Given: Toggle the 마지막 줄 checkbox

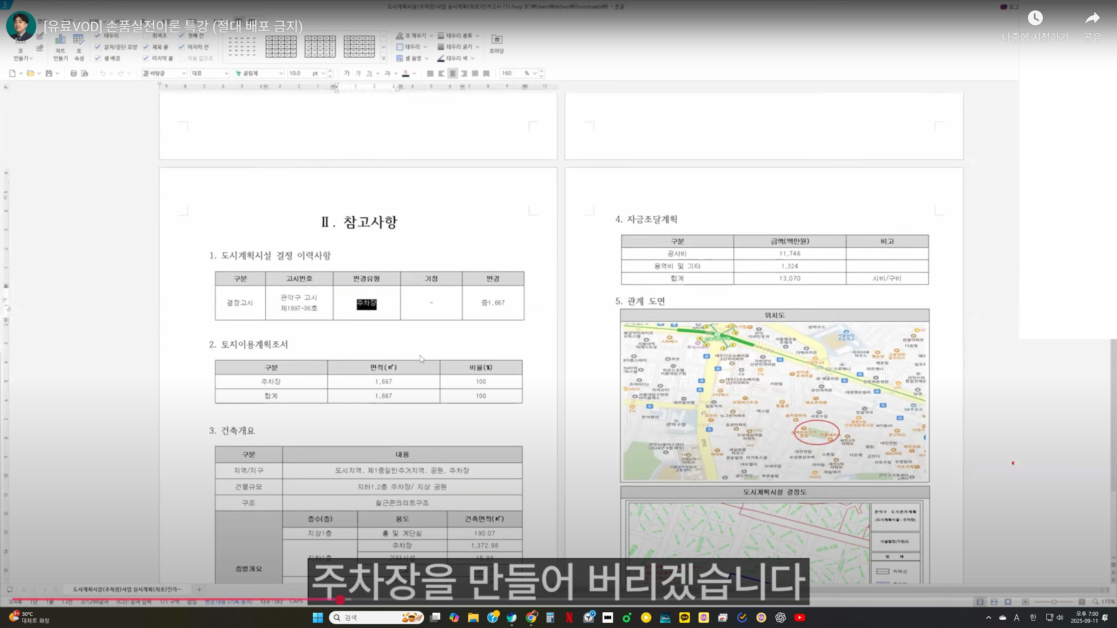Looking at the screenshot, I should pos(146,58).
